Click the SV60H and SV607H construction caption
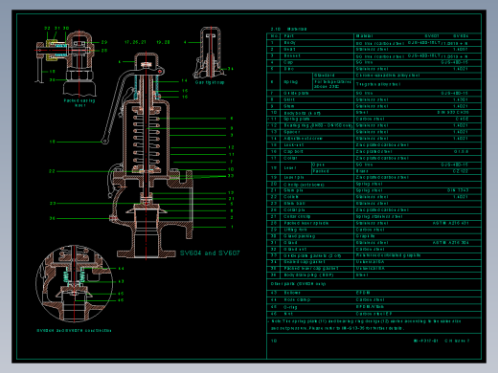This screenshot has height=373, width=498. tap(74, 331)
